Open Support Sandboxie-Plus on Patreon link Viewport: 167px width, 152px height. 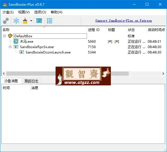(x=124, y=20)
